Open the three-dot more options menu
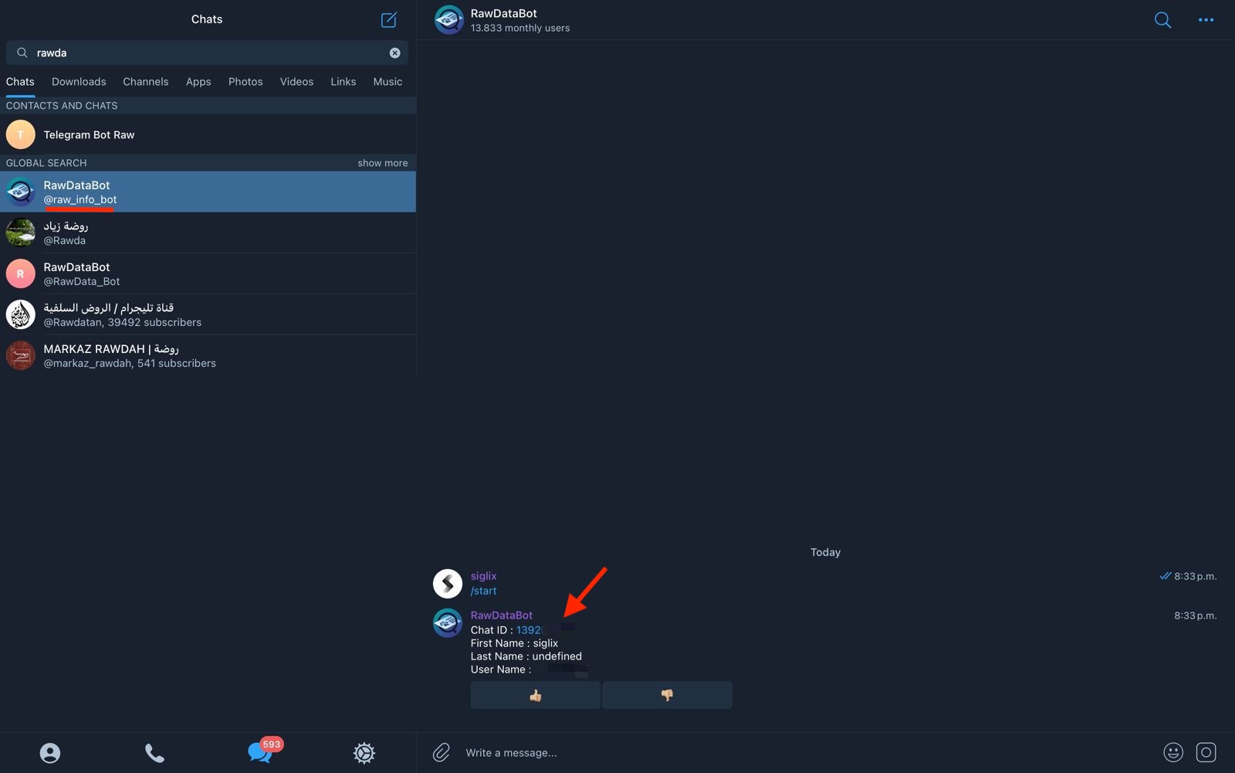The image size is (1235, 773). (x=1206, y=20)
